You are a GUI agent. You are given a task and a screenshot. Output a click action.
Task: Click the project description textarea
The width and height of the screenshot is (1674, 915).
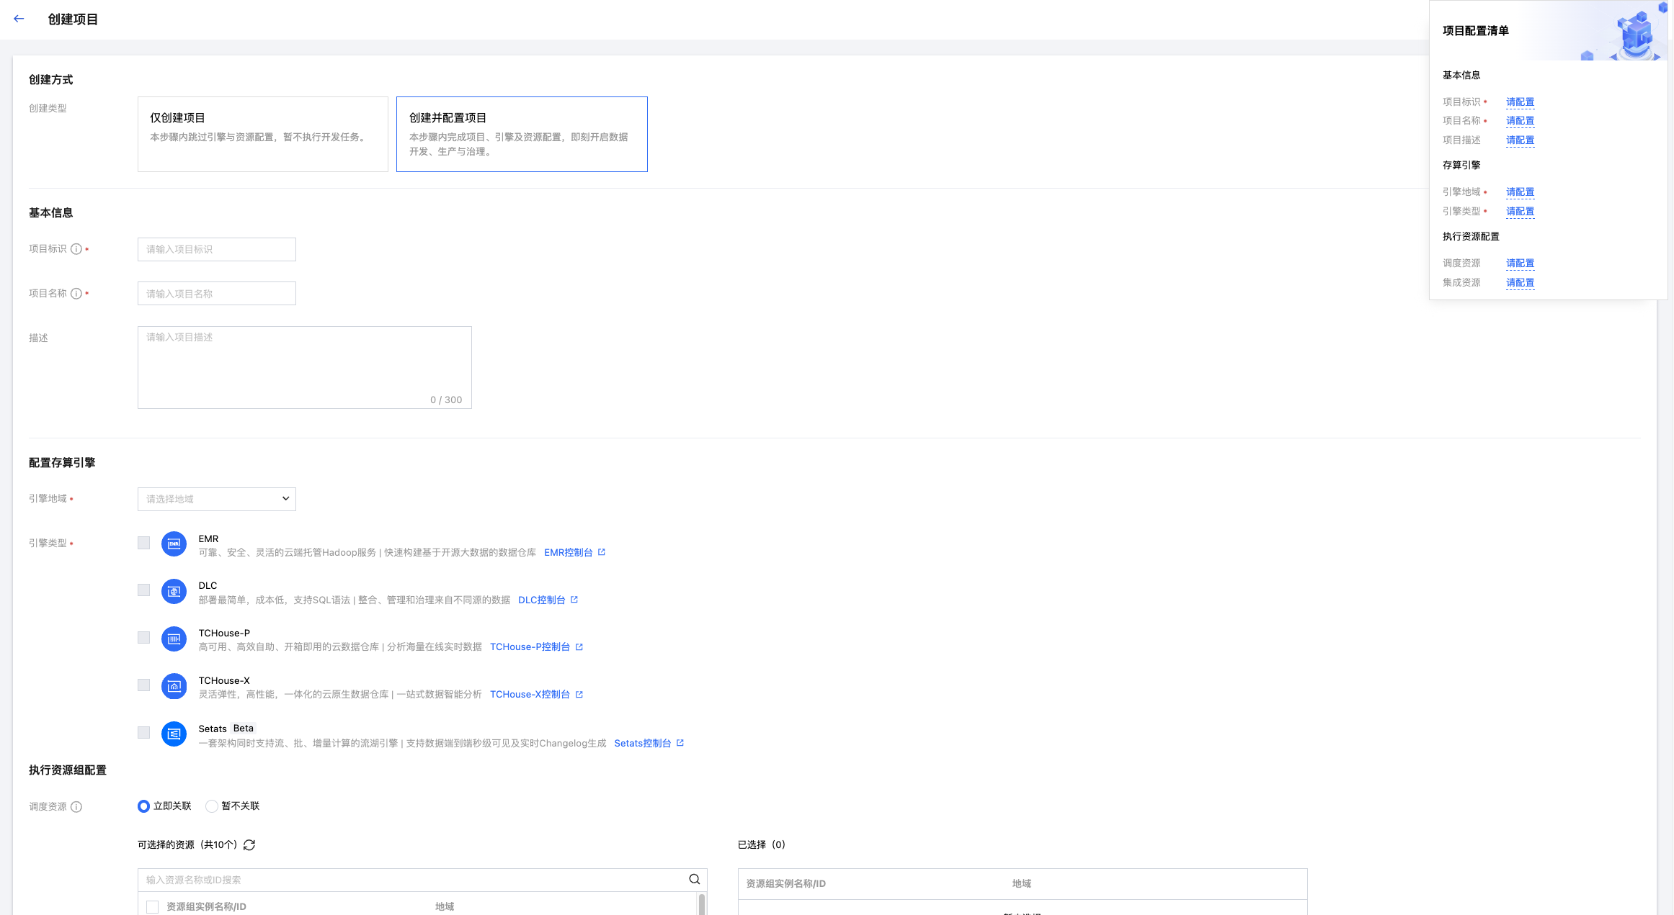point(304,367)
